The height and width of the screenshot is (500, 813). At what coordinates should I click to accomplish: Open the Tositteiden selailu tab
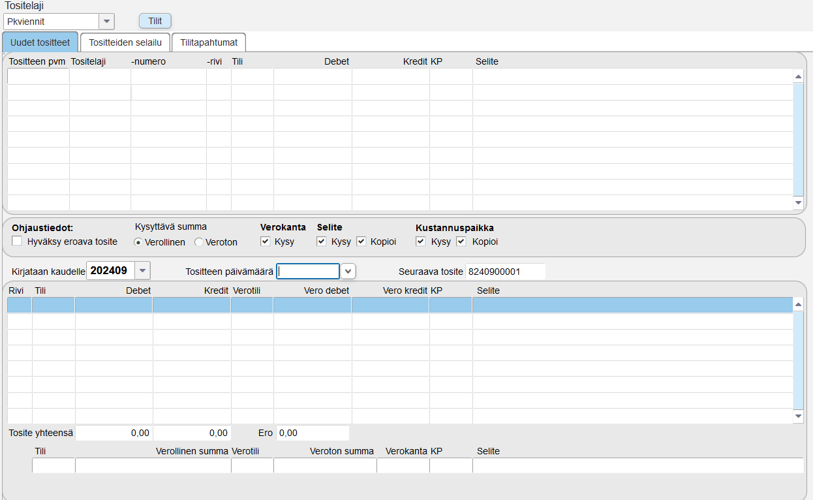tap(125, 42)
